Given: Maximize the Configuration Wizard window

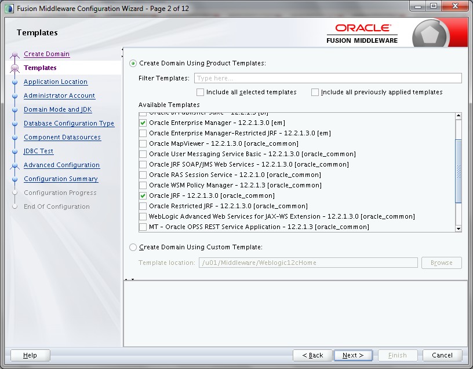Looking at the screenshot, I should coord(434,6).
